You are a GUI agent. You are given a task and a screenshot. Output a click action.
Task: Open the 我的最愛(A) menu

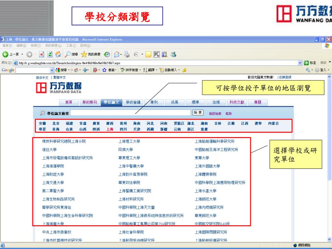click(53, 45)
